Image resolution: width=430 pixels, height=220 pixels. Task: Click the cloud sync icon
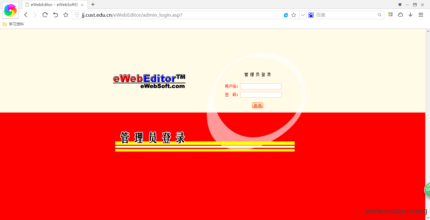400,15
